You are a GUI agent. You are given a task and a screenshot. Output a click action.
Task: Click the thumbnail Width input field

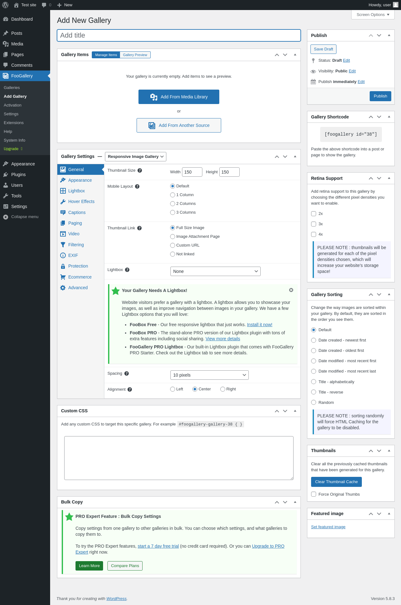[192, 172]
